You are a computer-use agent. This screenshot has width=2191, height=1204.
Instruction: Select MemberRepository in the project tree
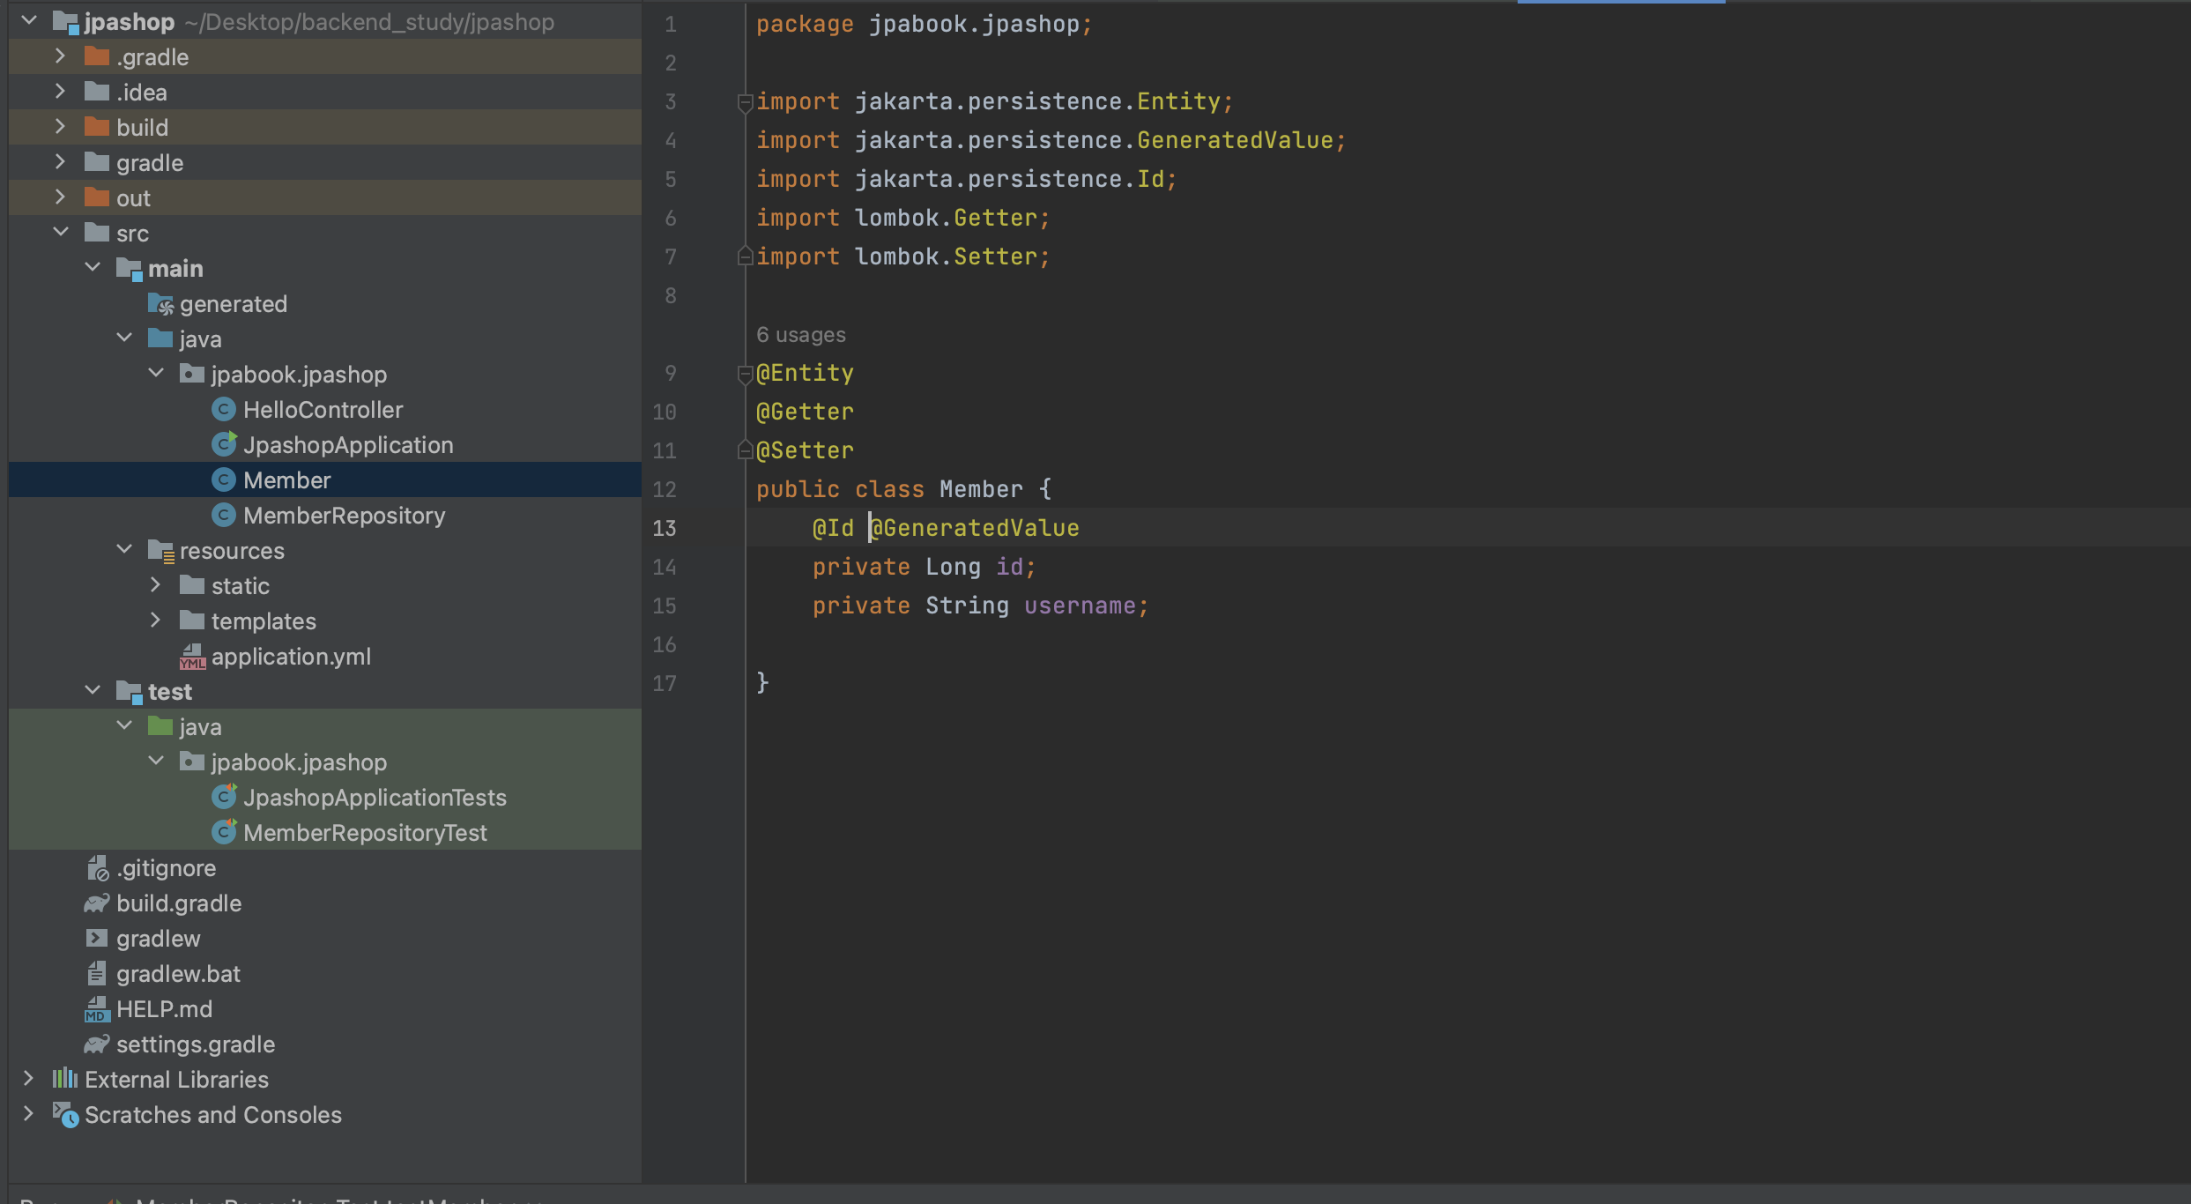344,516
